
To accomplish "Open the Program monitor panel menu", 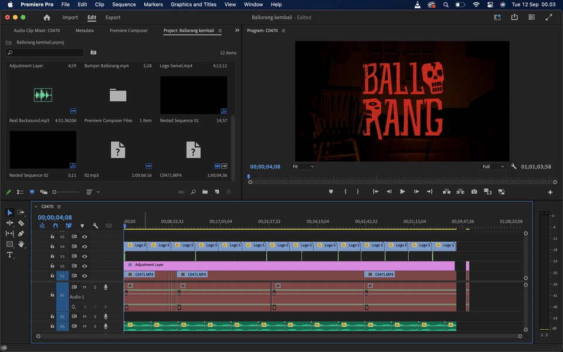I will 283,31.
